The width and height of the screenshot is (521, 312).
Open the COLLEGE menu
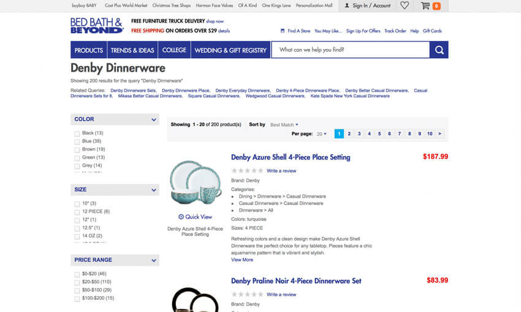coord(174,50)
